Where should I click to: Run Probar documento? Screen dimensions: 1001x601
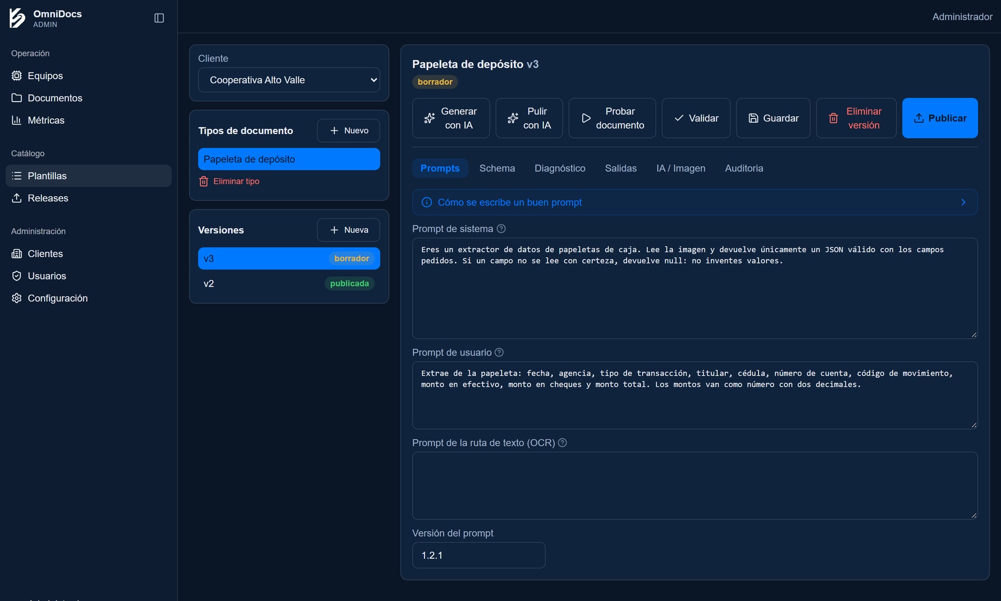pyautogui.click(x=612, y=118)
